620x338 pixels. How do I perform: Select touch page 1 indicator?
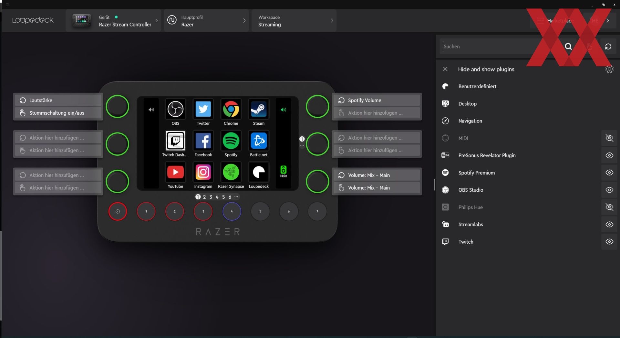point(198,197)
